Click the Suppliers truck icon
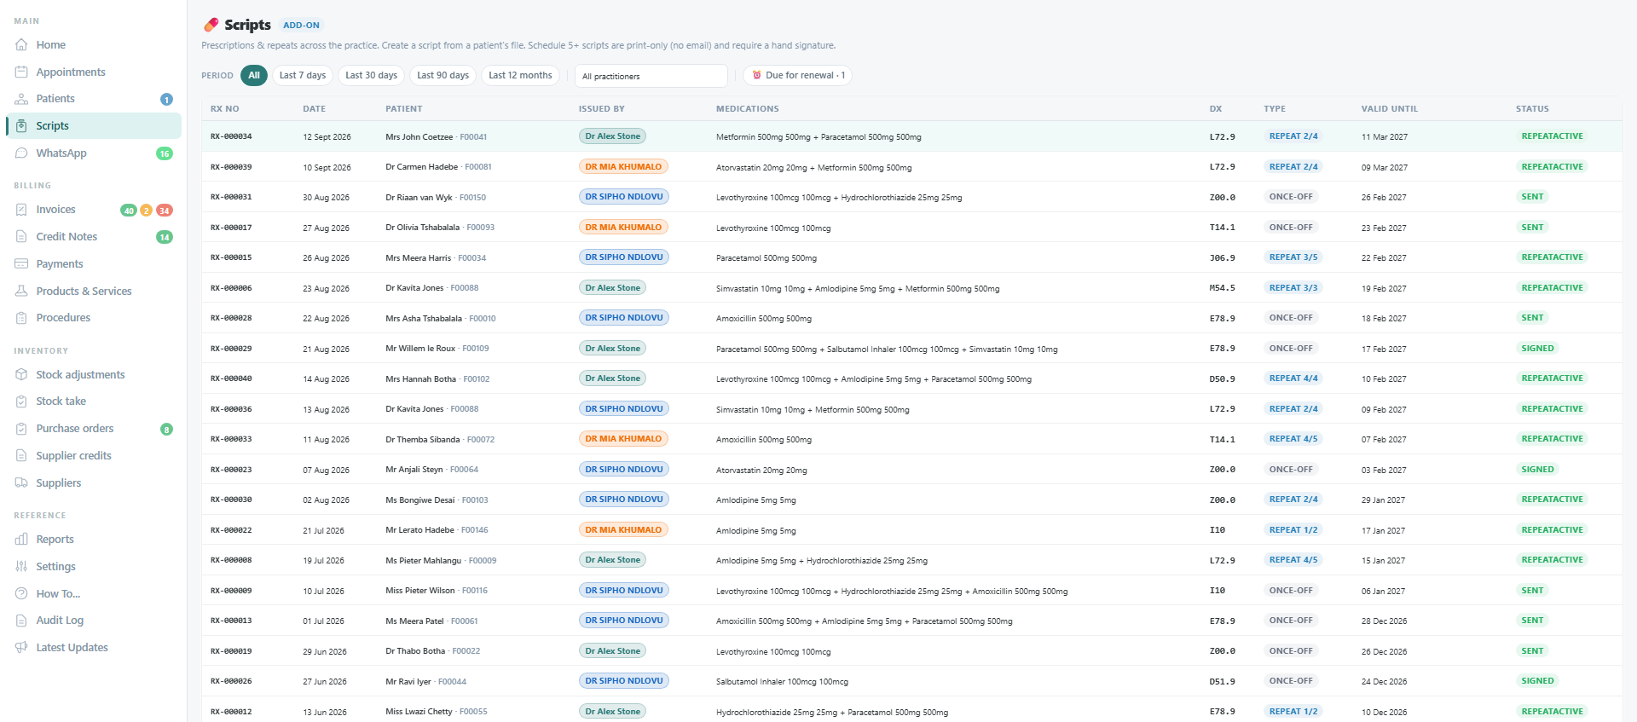The width and height of the screenshot is (1637, 722). tap(21, 483)
